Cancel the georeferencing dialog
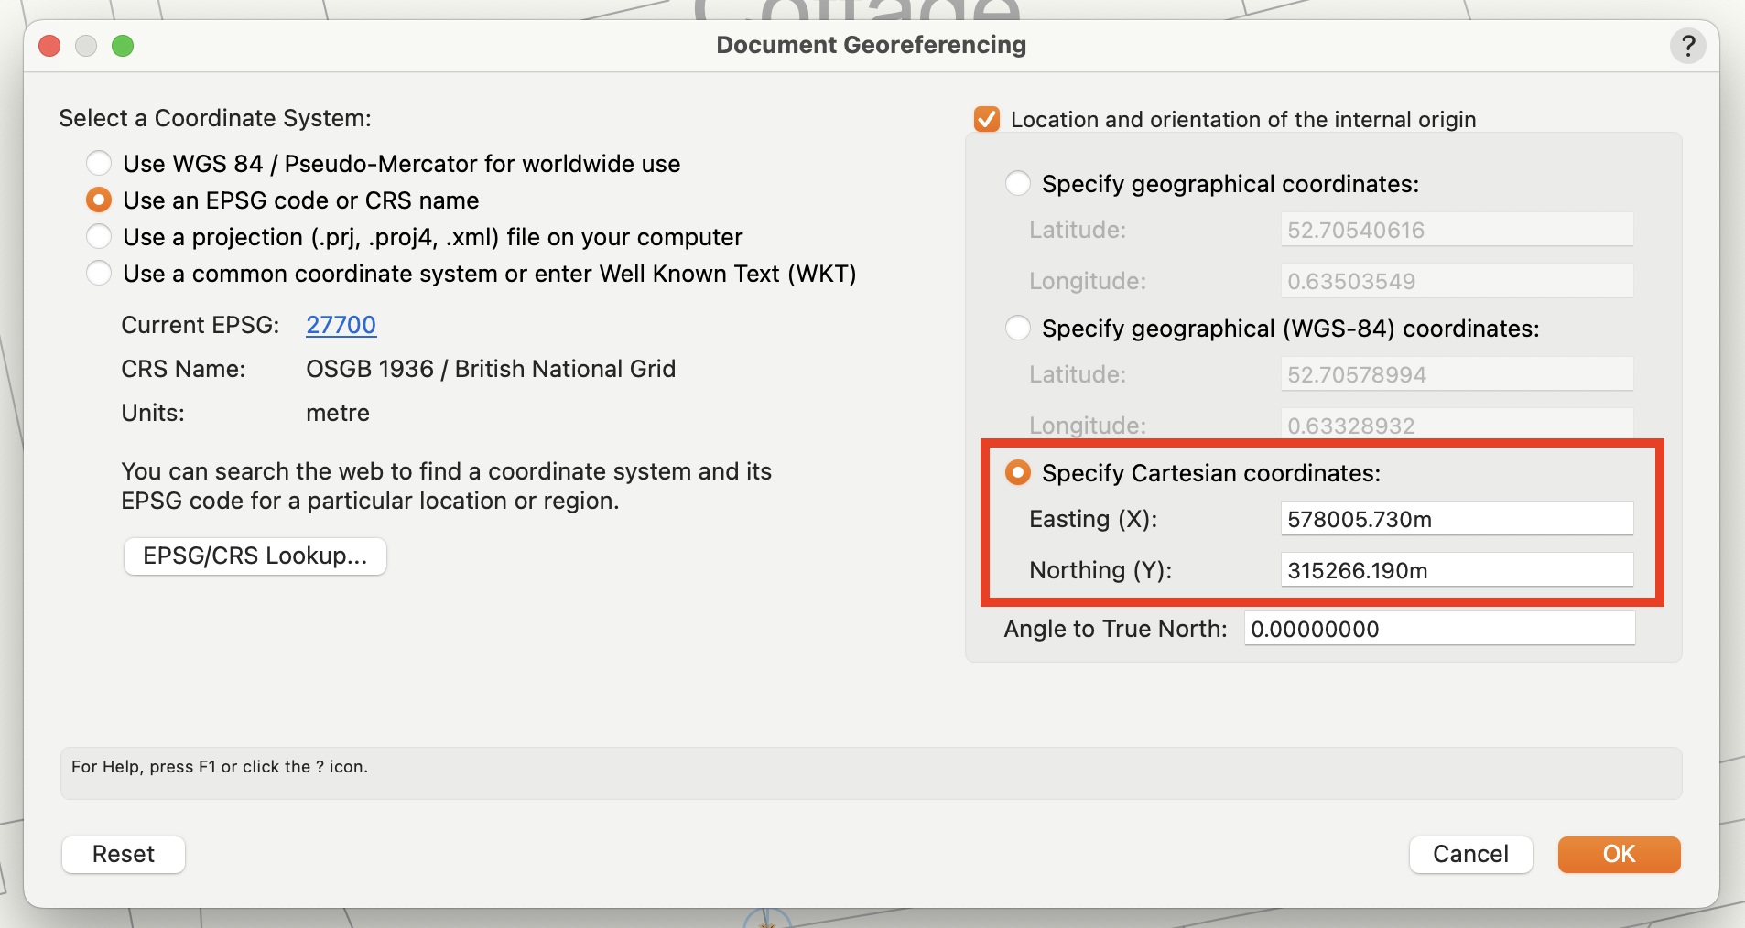 pyautogui.click(x=1469, y=854)
